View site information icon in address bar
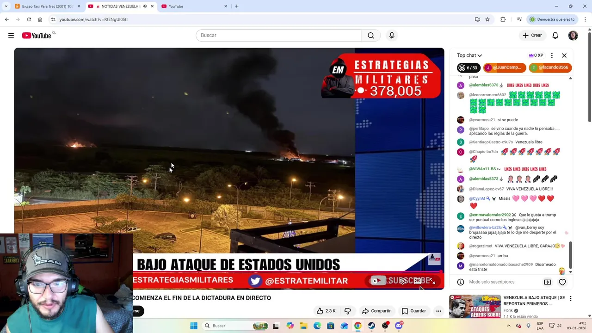 tap(53, 19)
